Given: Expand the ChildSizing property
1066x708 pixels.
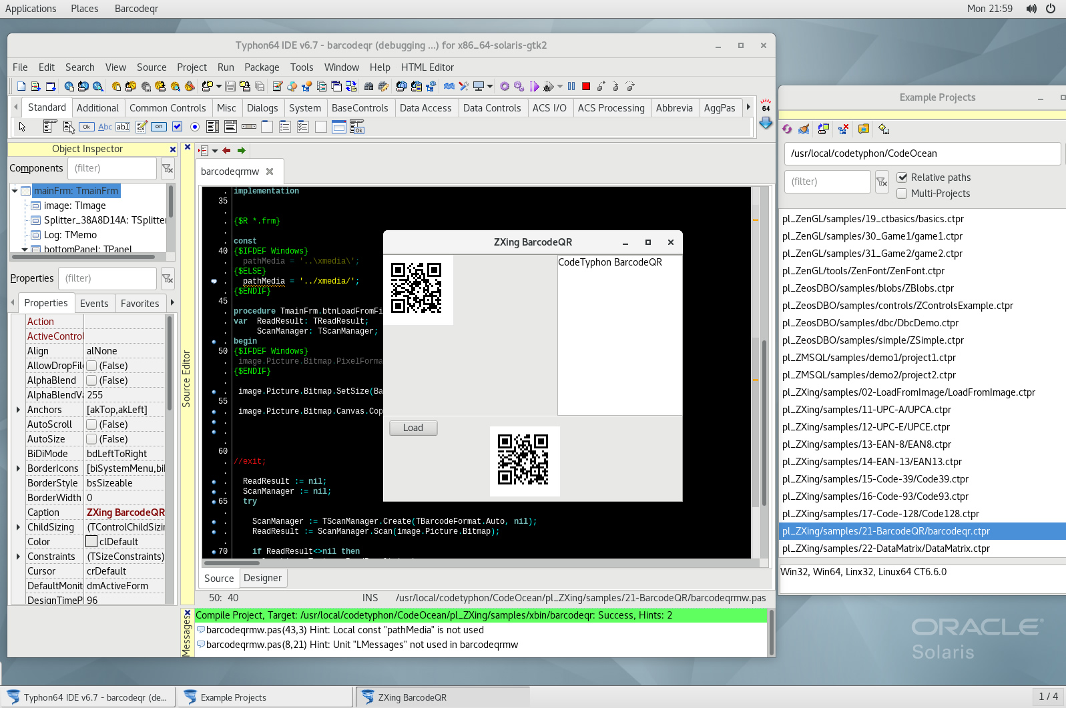Looking at the screenshot, I should (18, 527).
